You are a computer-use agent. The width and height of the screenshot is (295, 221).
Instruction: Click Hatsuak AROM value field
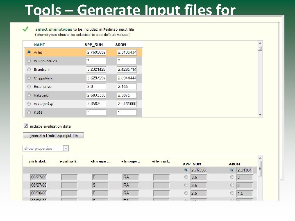[x=127, y=95]
